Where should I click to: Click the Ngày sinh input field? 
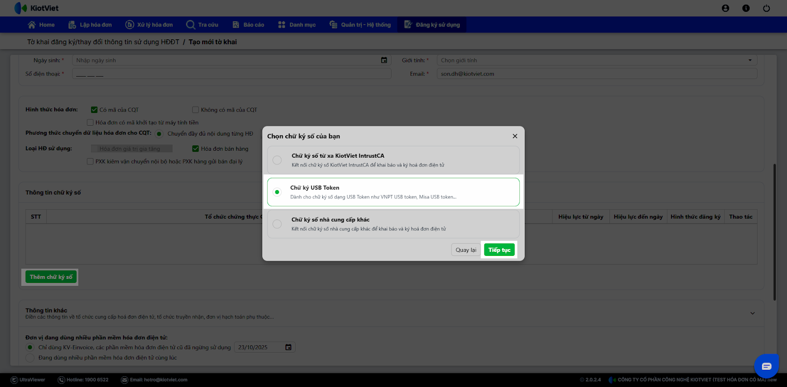(232, 60)
